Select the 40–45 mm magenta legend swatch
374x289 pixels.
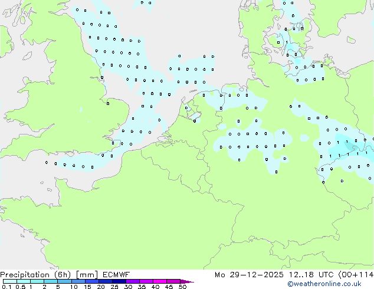(x=160, y=281)
